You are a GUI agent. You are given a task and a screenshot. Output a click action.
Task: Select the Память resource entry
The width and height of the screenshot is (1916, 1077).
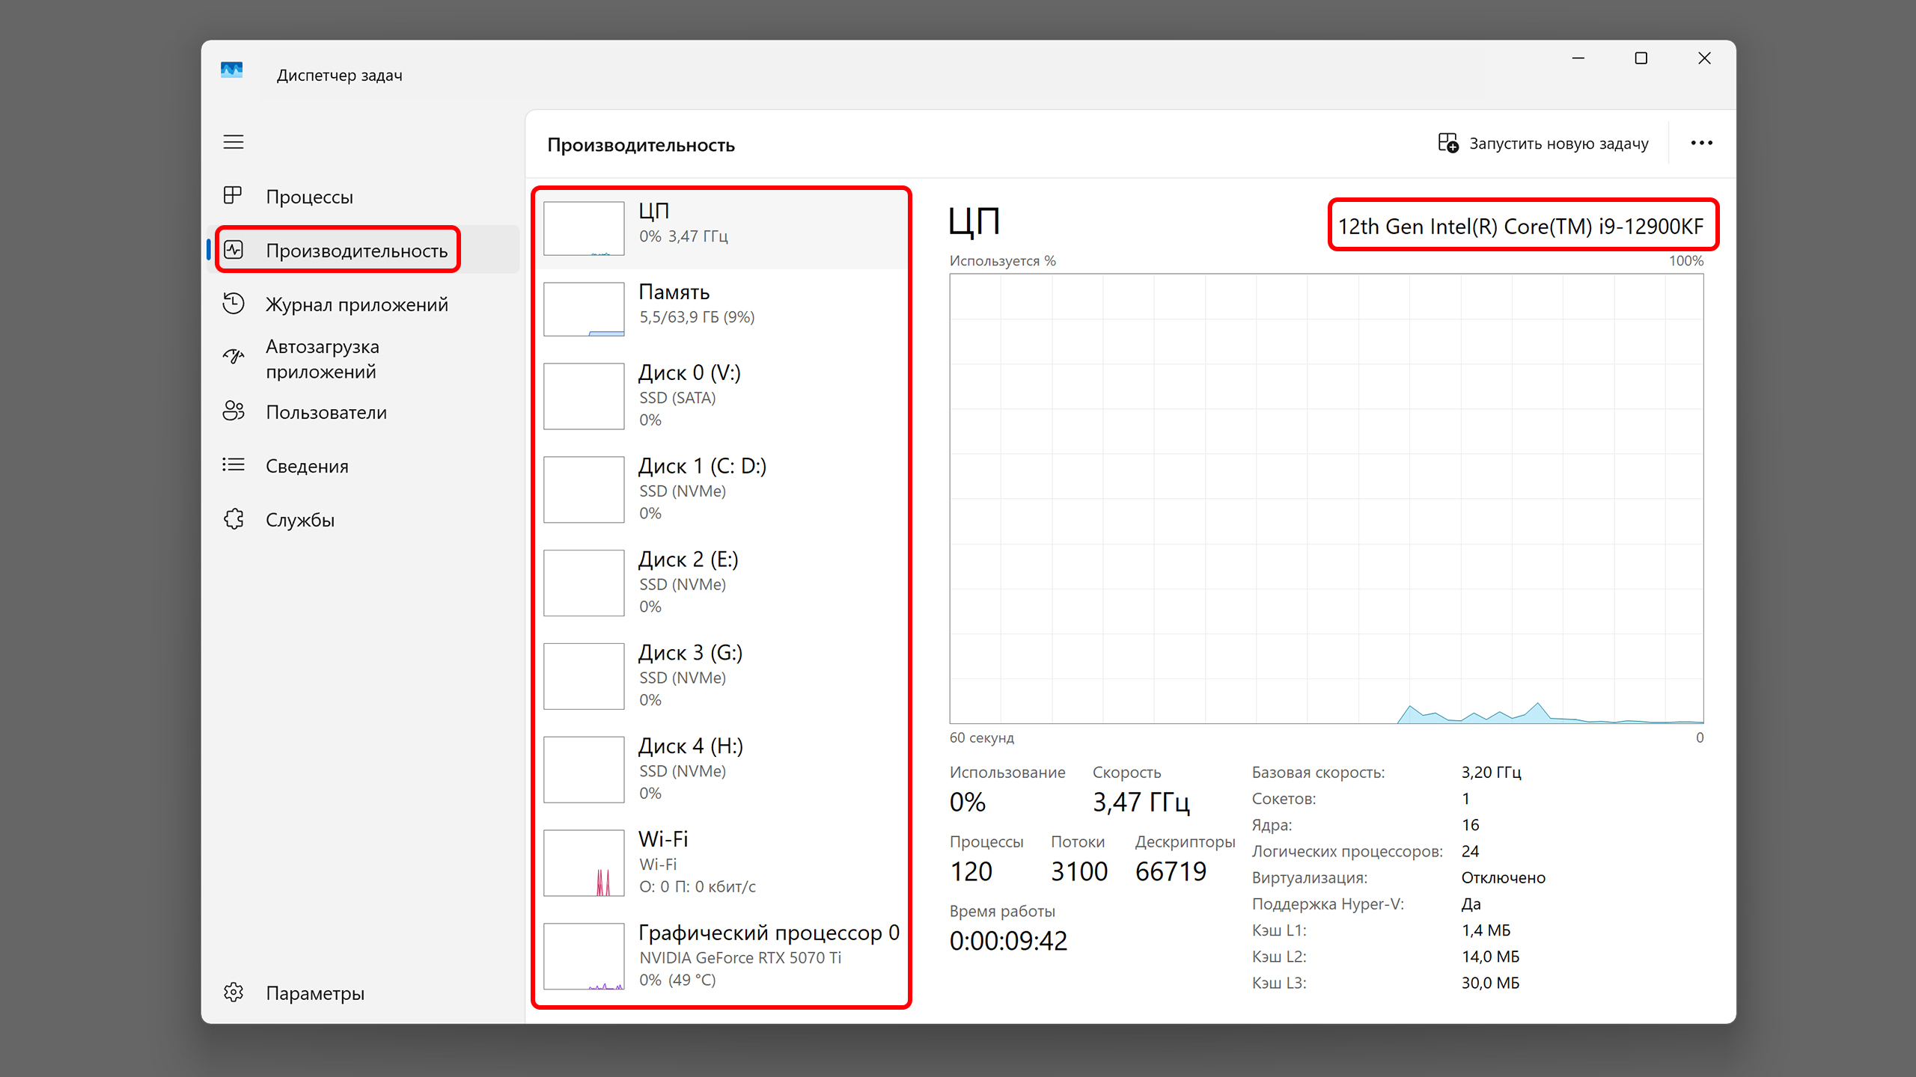(x=721, y=309)
